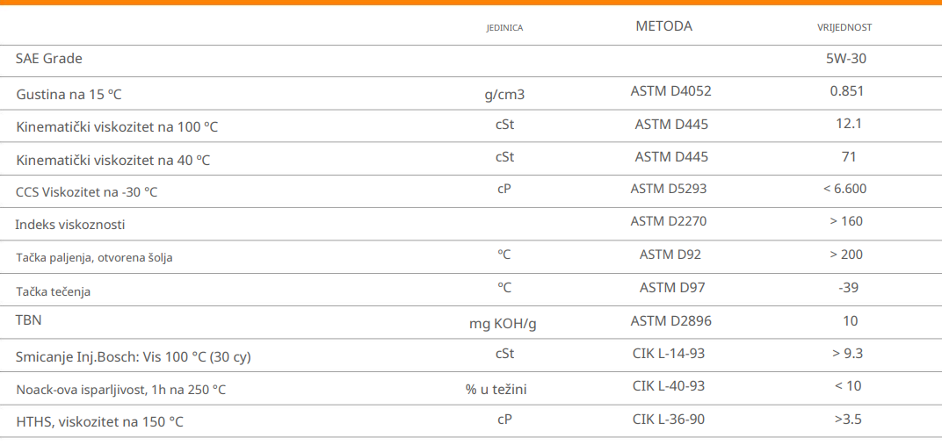This screenshot has width=942, height=445.
Task: Click the ASTM D5293 method cell
Action: [x=669, y=189]
